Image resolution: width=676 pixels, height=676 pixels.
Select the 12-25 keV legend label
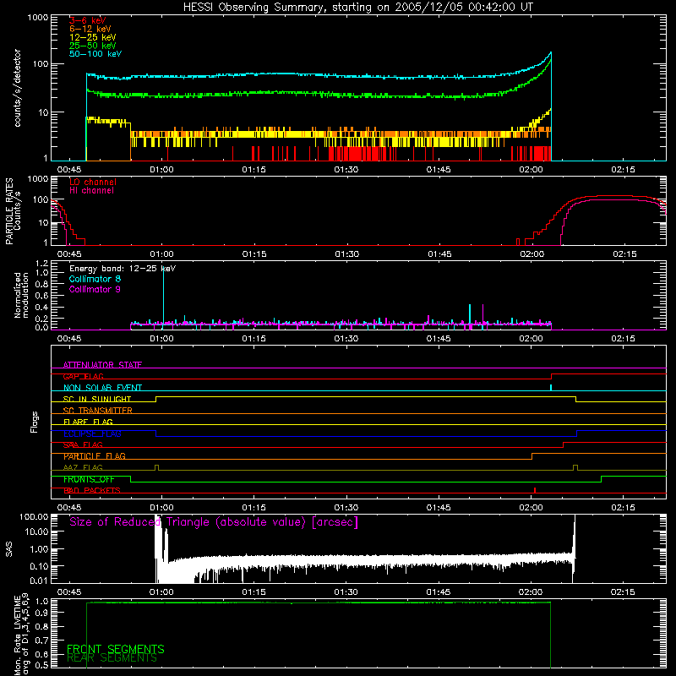tap(93, 37)
